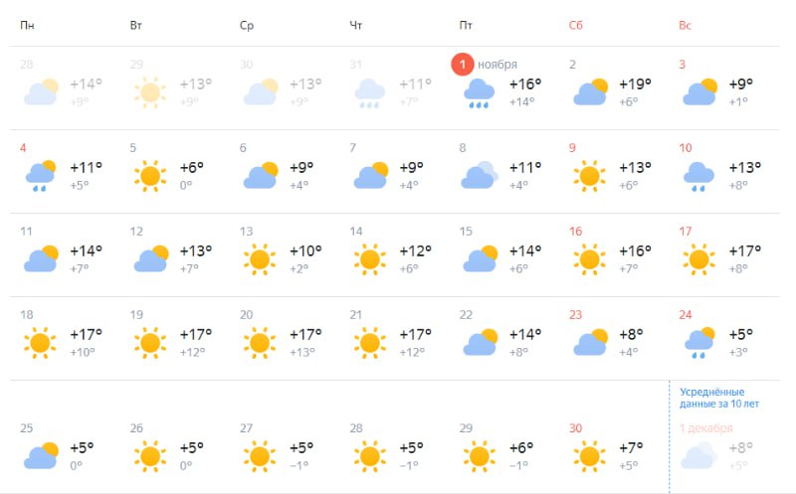Select the partly cloudy icon on November 22
Screen dimensions: 796x494
point(481,342)
